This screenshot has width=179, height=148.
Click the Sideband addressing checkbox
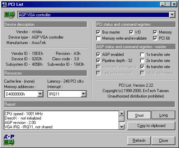coord(98,67)
